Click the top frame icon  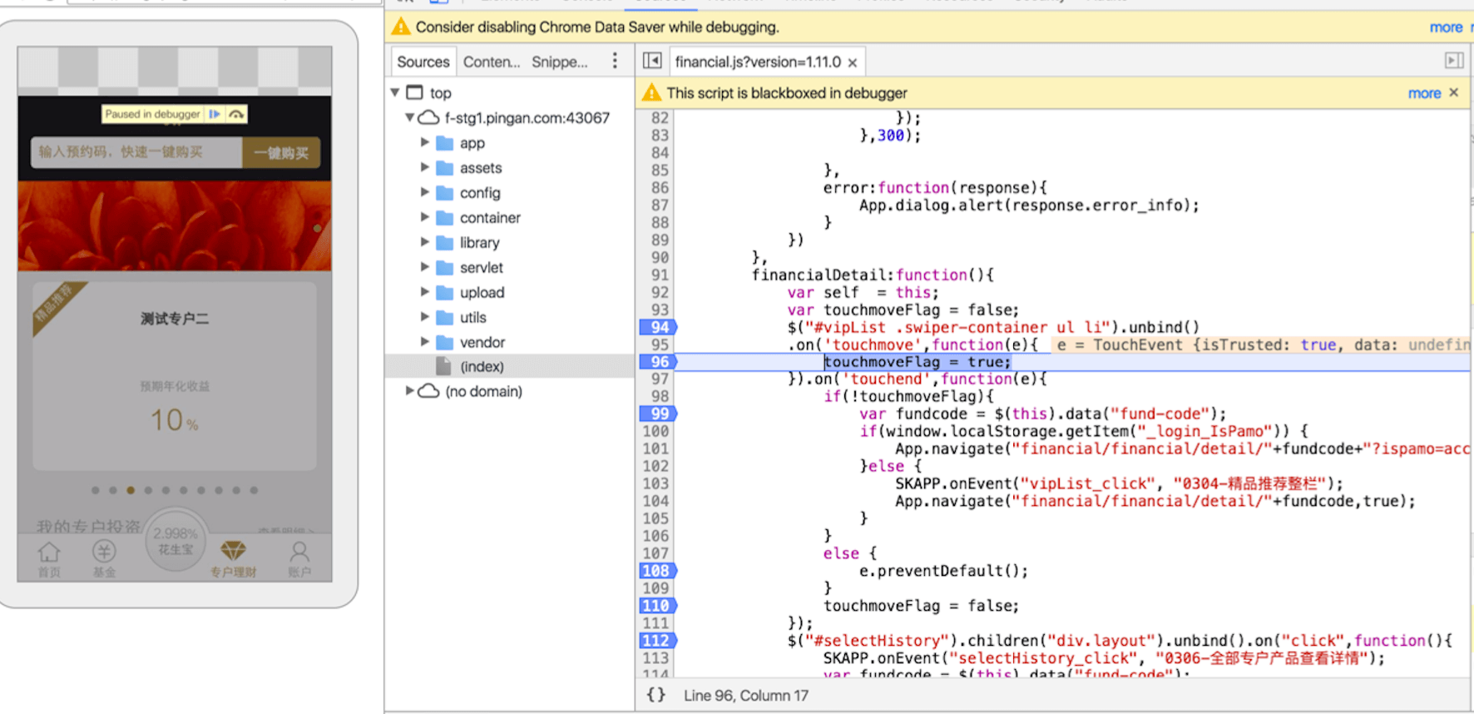click(x=414, y=92)
